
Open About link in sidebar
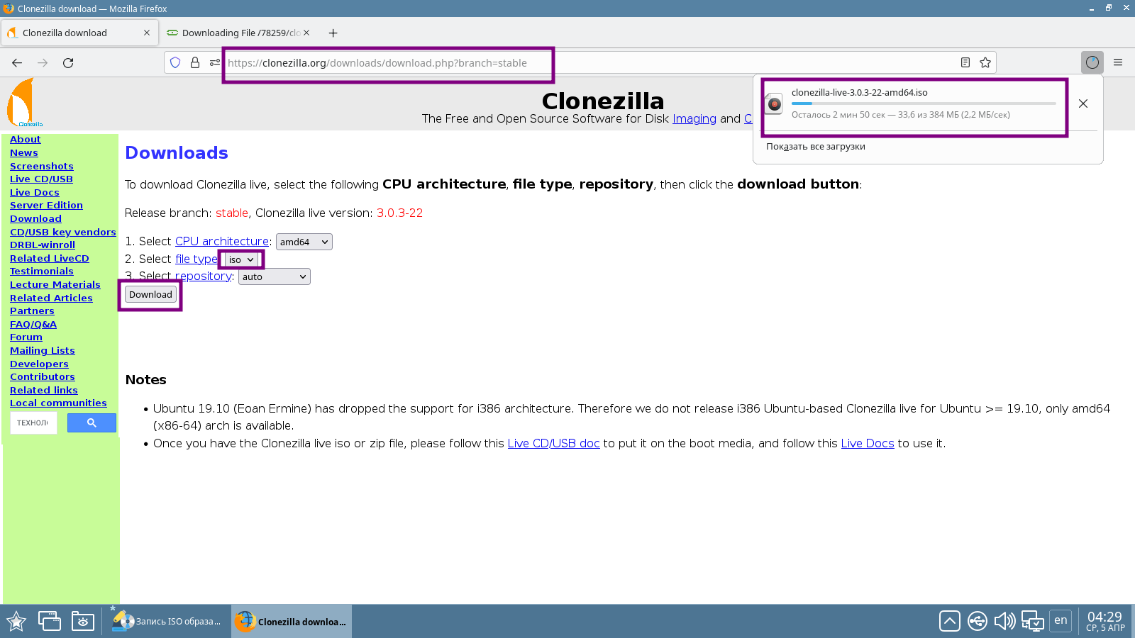[25, 140]
